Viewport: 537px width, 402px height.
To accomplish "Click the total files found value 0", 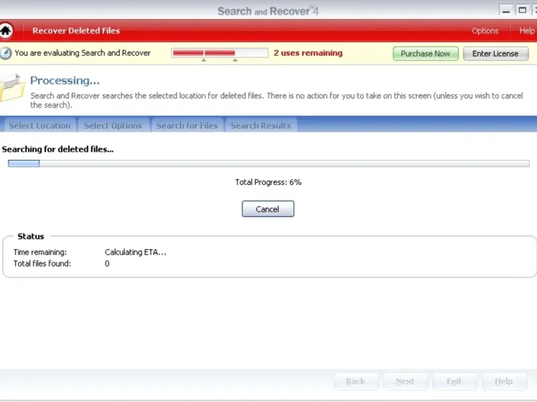I will 107,263.
